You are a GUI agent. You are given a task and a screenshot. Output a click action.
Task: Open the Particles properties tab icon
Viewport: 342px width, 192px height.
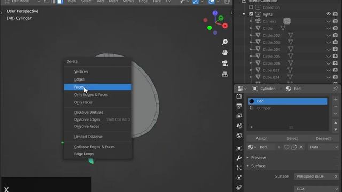point(239,167)
